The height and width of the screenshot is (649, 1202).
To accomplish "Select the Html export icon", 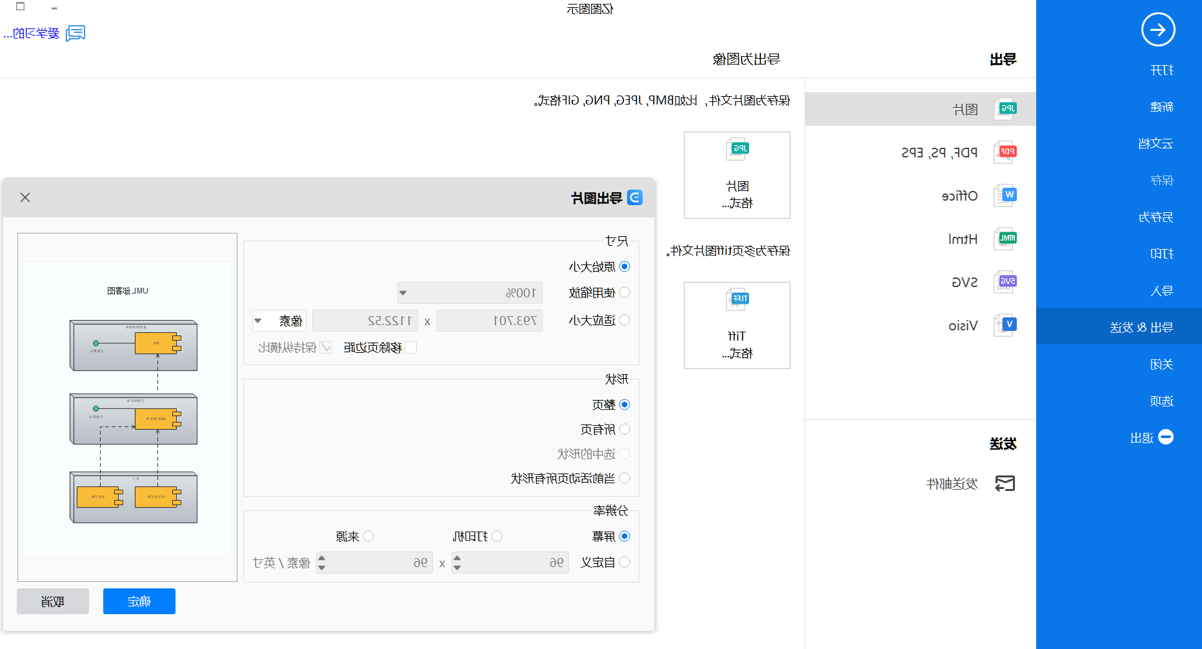I will pyautogui.click(x=1005, y=239).
